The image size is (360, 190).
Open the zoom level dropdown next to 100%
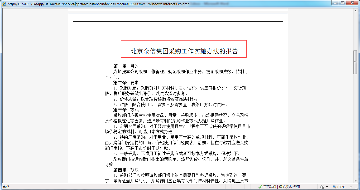pos(351,187)
